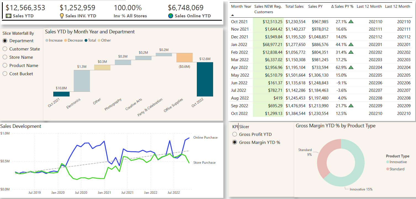This screenshot has width=416, height=199.
Task: Select Cost Bucket slicer option
Action: pos(18,74)
